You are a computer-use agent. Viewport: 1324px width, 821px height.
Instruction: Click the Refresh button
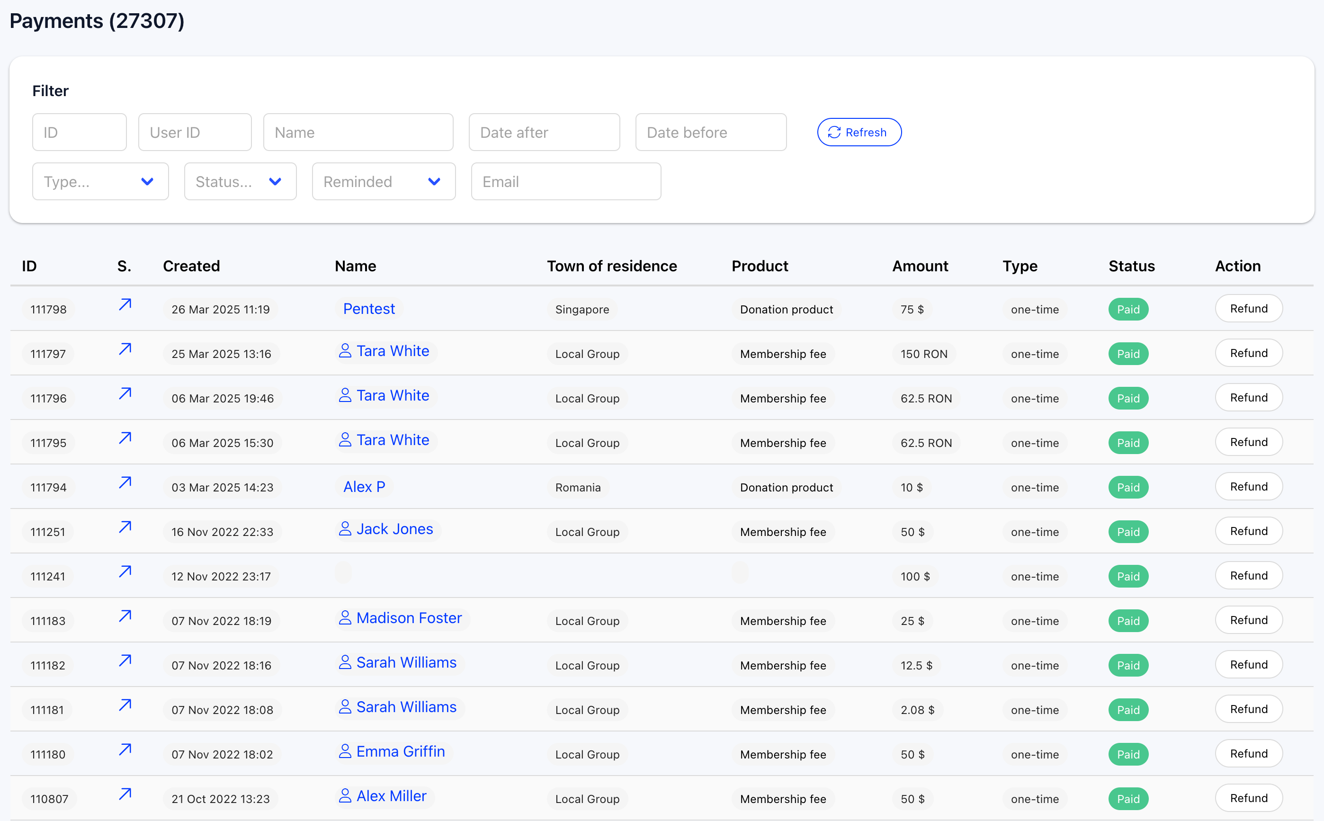[859, 133]
